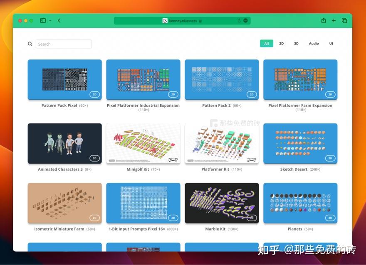Open Pattern Pack Pixel thumbnail

pos(64,79)
